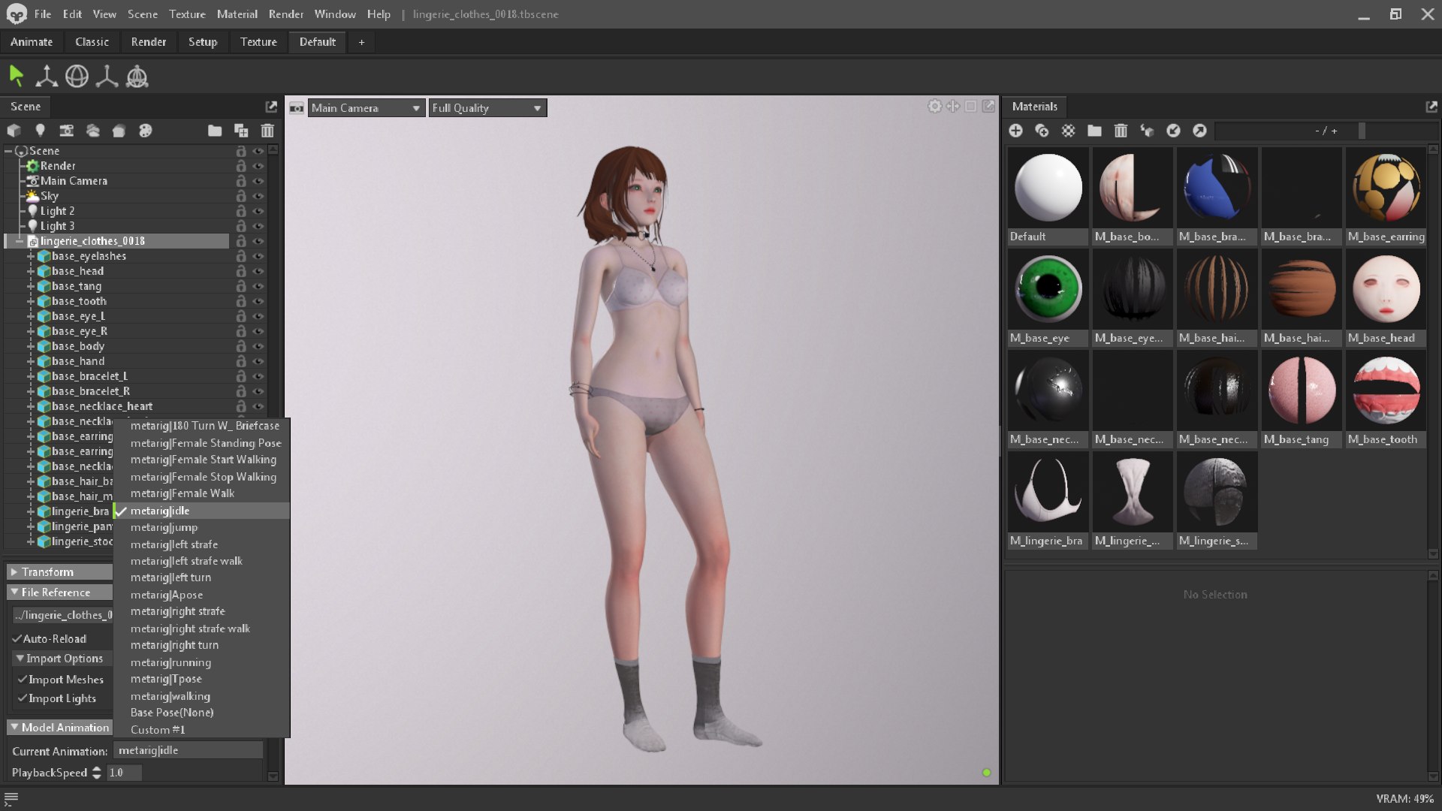Click the camera icon beside Main Camera
This screenshot has height=811, width=1442.
(x=297, y=108)
